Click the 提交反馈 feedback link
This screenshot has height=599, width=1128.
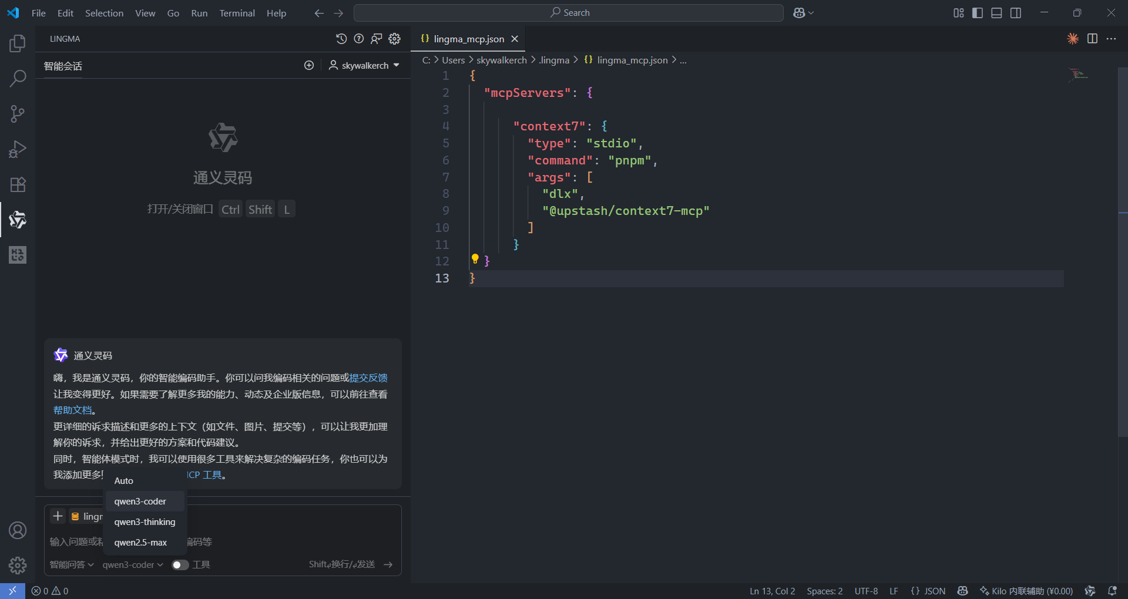coord(368,378)
